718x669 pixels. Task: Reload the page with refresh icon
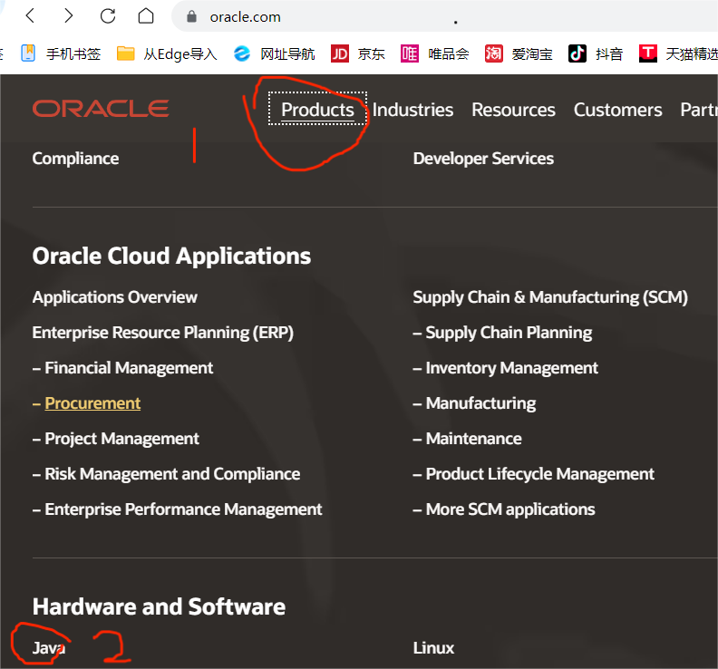tap(108, 16)
